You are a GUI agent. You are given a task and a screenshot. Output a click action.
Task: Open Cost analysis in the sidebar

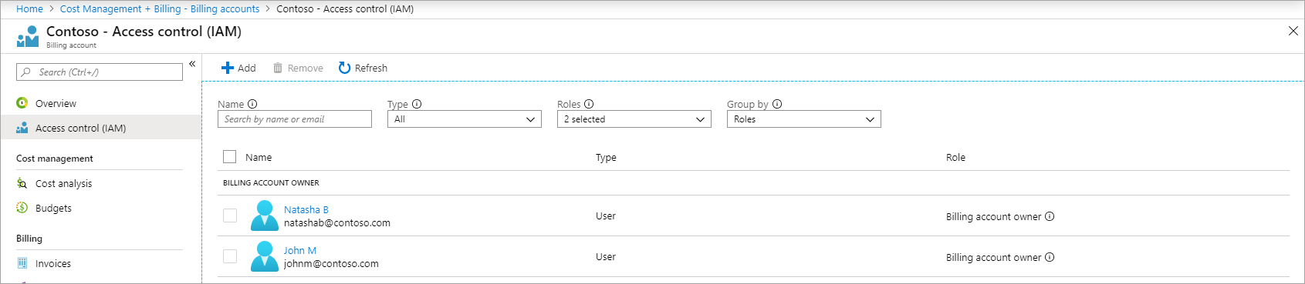(63, 183)
